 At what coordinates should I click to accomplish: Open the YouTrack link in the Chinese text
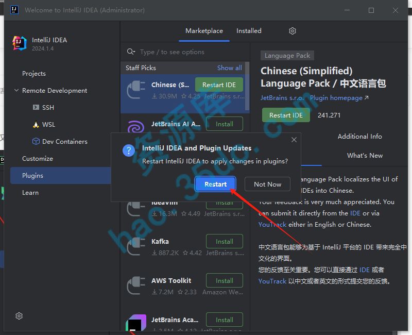[272, 281]
